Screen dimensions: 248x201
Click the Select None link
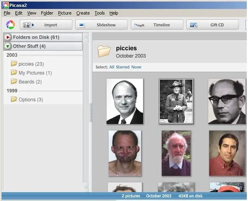click(x=136, y=67)
